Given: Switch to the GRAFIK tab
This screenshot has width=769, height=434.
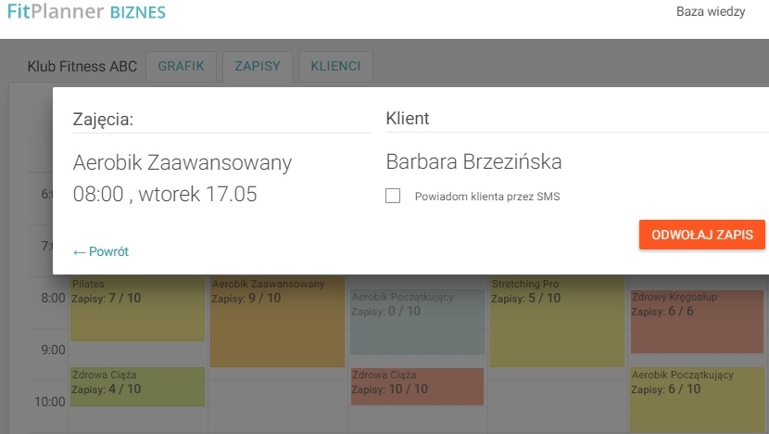Looking at the screenshot, I should pos(181,67).
